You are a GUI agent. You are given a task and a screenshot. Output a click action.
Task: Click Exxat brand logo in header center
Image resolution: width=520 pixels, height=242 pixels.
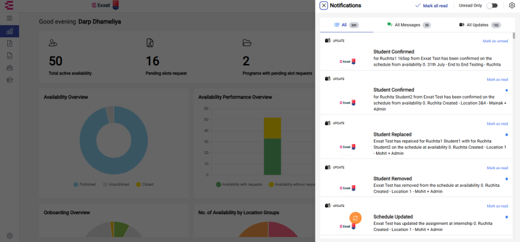point(105,5)
